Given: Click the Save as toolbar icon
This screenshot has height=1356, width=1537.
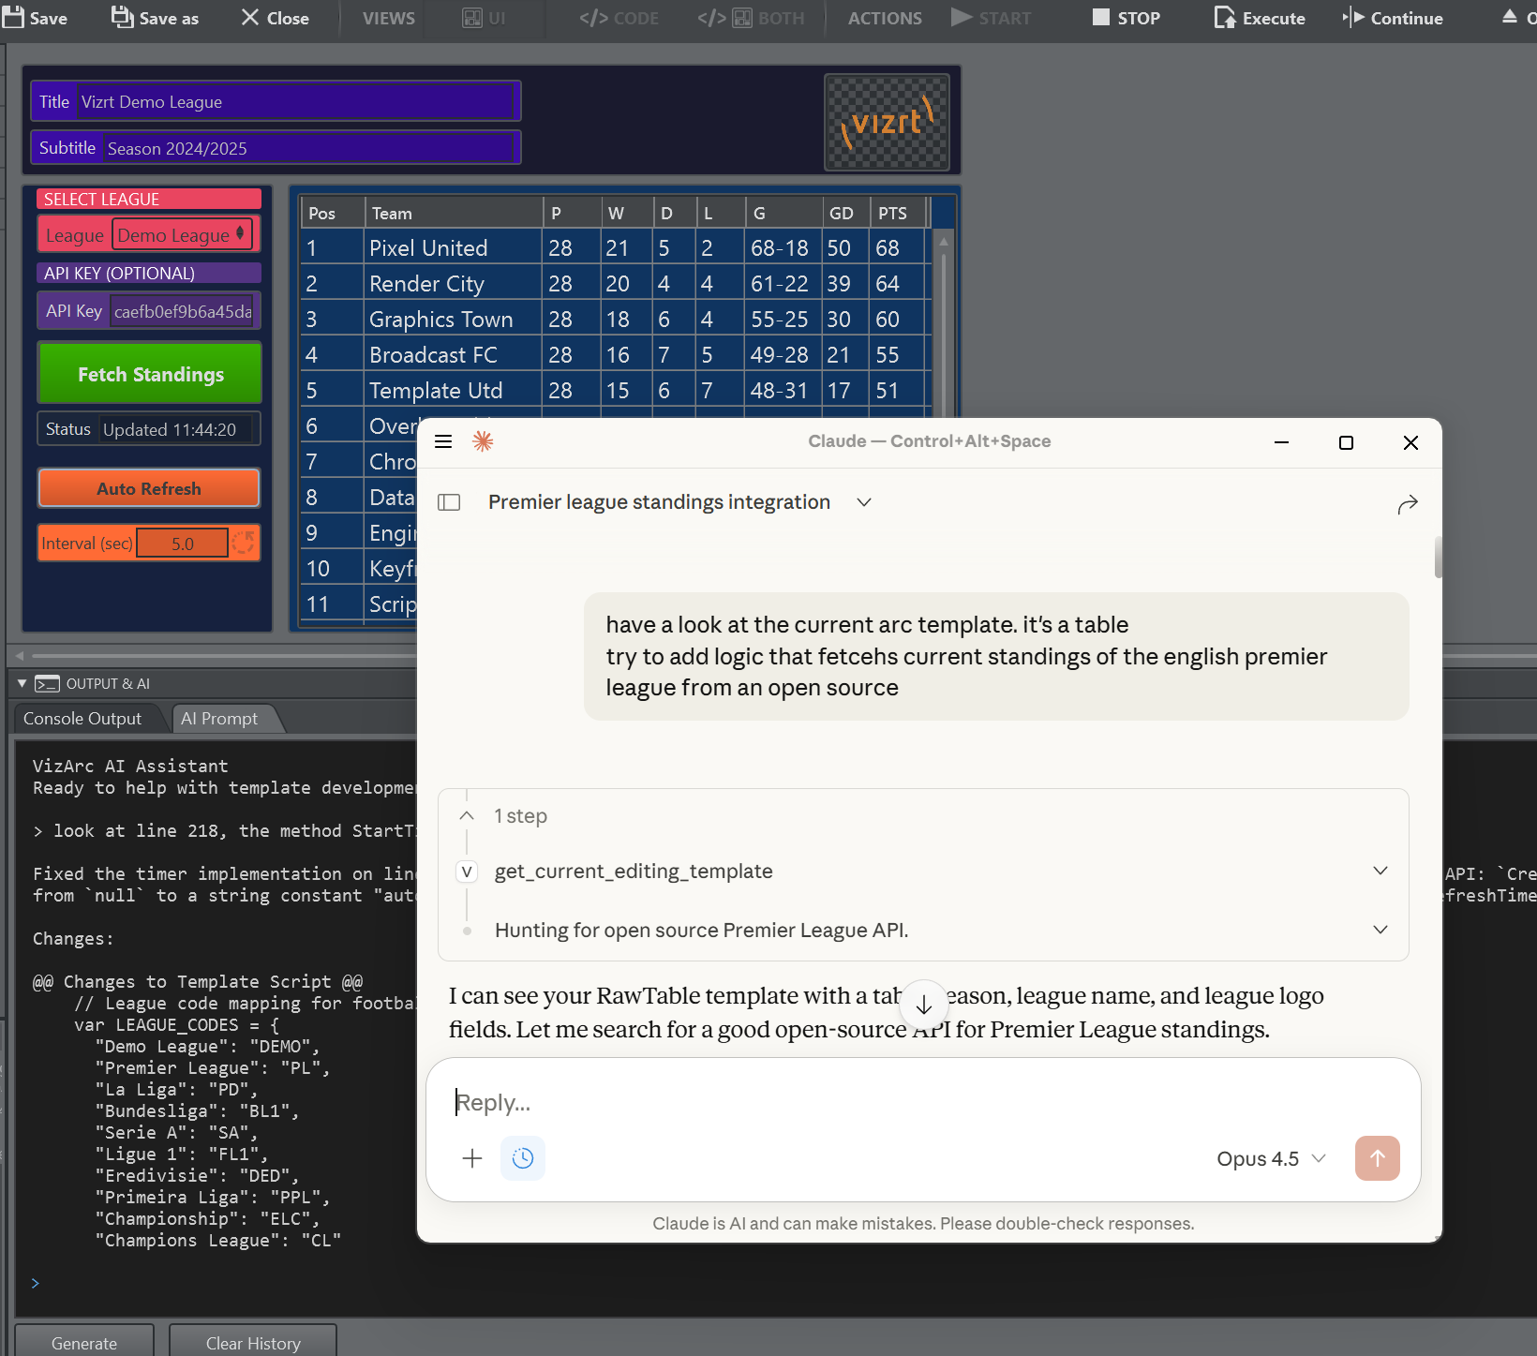Looking at the screenshot, I should click(x=123, y=17).
